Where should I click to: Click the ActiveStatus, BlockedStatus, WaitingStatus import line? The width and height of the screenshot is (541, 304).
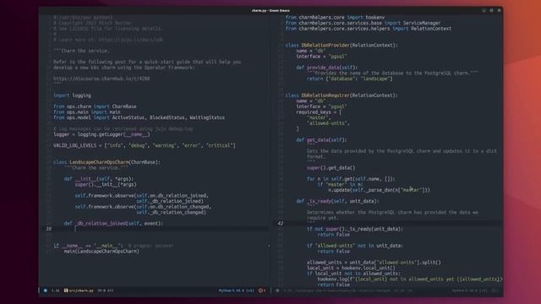pyautogui.click(x=139, y=117)
